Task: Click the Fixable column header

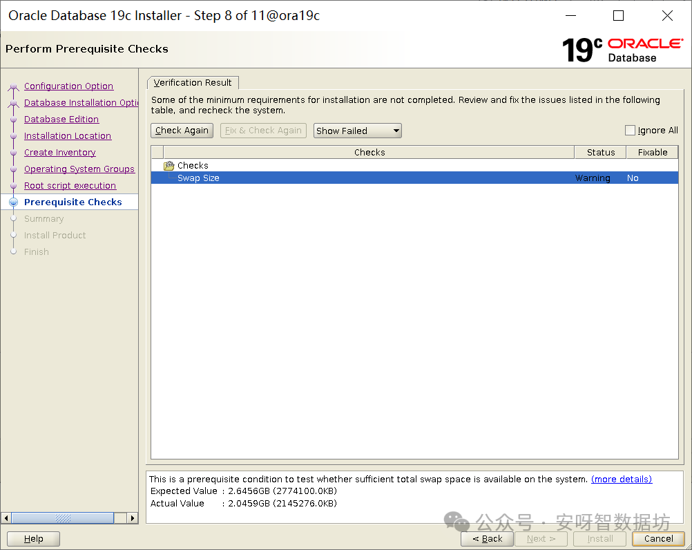Action: 652,152
